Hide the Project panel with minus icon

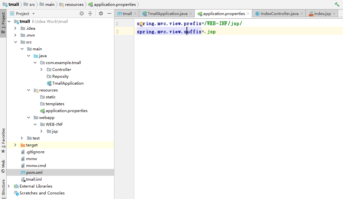tap(109, 14)
